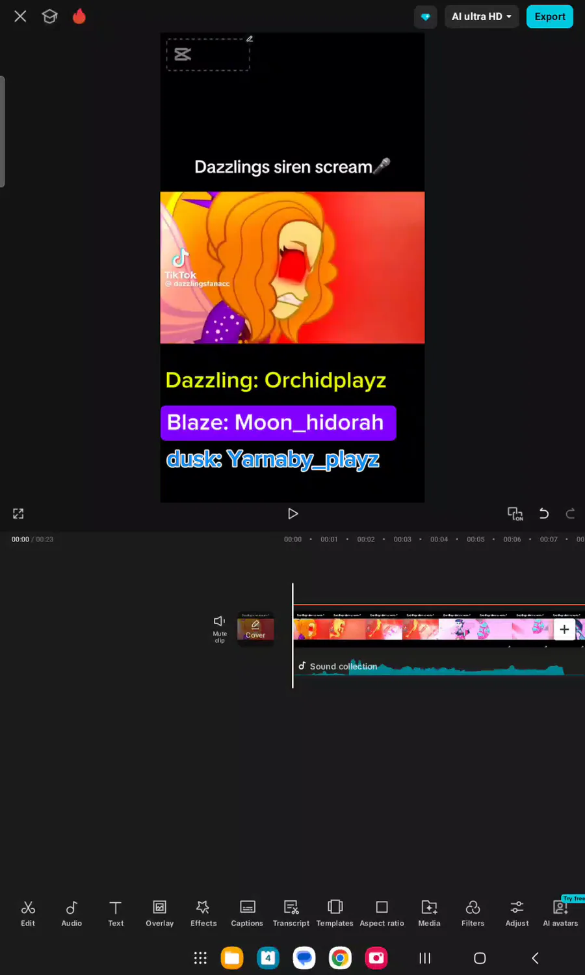The height and width of the screenshot is (975, 585).
Task: Open the Edit scissors tool
Action: [x=28, y=913]
